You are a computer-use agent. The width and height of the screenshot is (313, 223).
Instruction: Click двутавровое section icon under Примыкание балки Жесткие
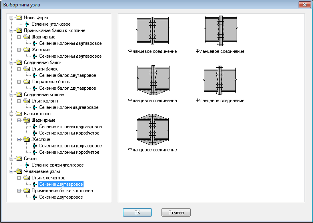point(35,56)
